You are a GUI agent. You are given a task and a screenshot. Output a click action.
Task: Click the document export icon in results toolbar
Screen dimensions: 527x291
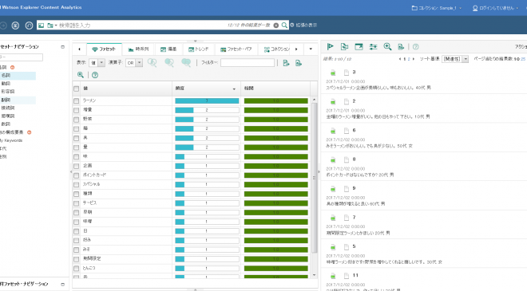pyautogui.click(x=401, y=47)
